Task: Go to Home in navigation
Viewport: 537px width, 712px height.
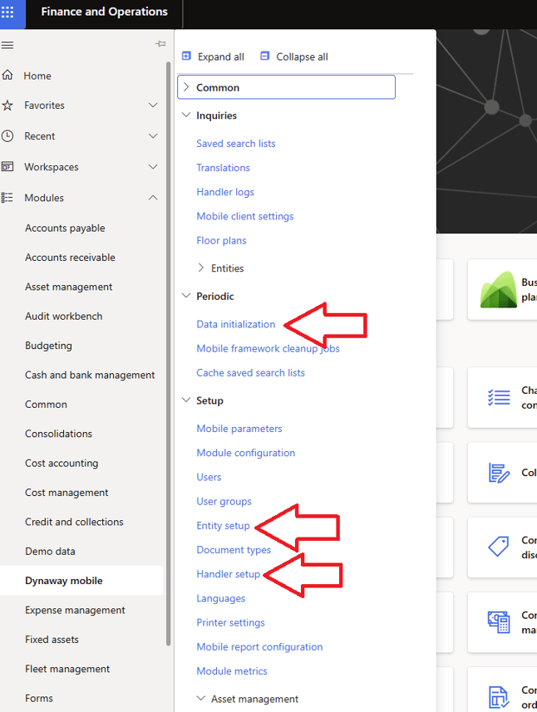Action: [37, 76]
